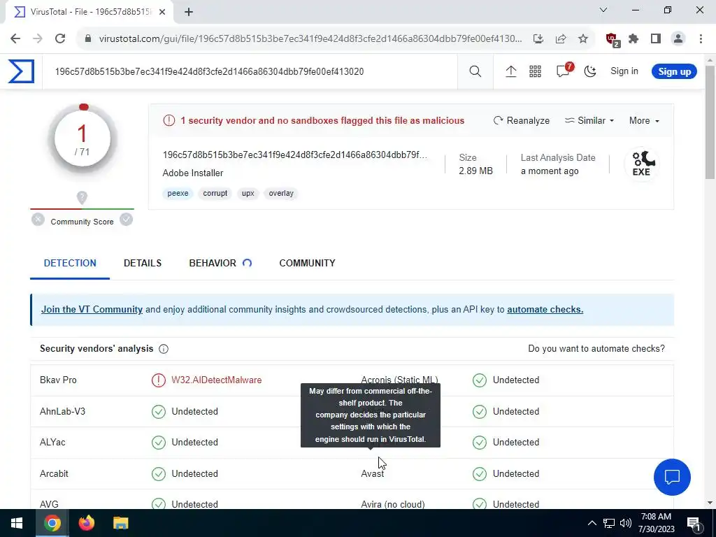Click the EXE file type icon

pos(642,164)
